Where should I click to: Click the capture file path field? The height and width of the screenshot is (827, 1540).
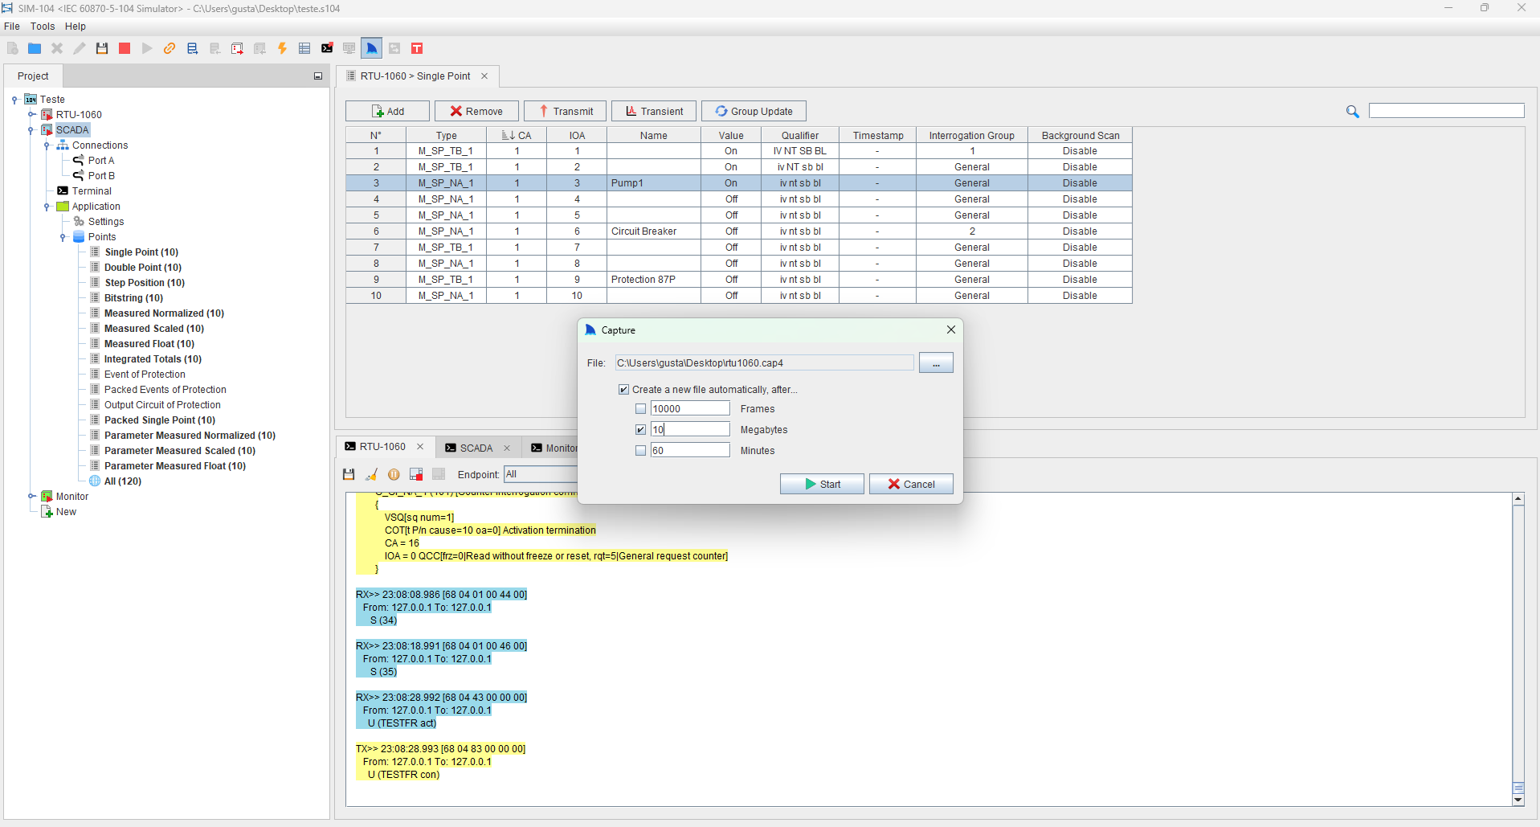pyautogui.click(x=763, y=363)
